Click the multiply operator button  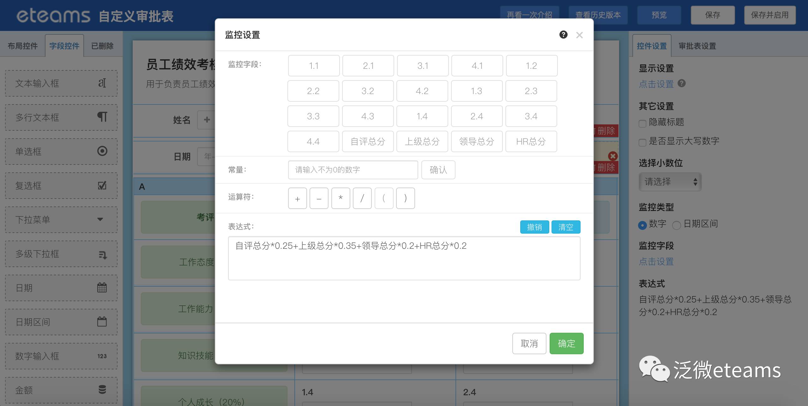(x=341, y=198)
